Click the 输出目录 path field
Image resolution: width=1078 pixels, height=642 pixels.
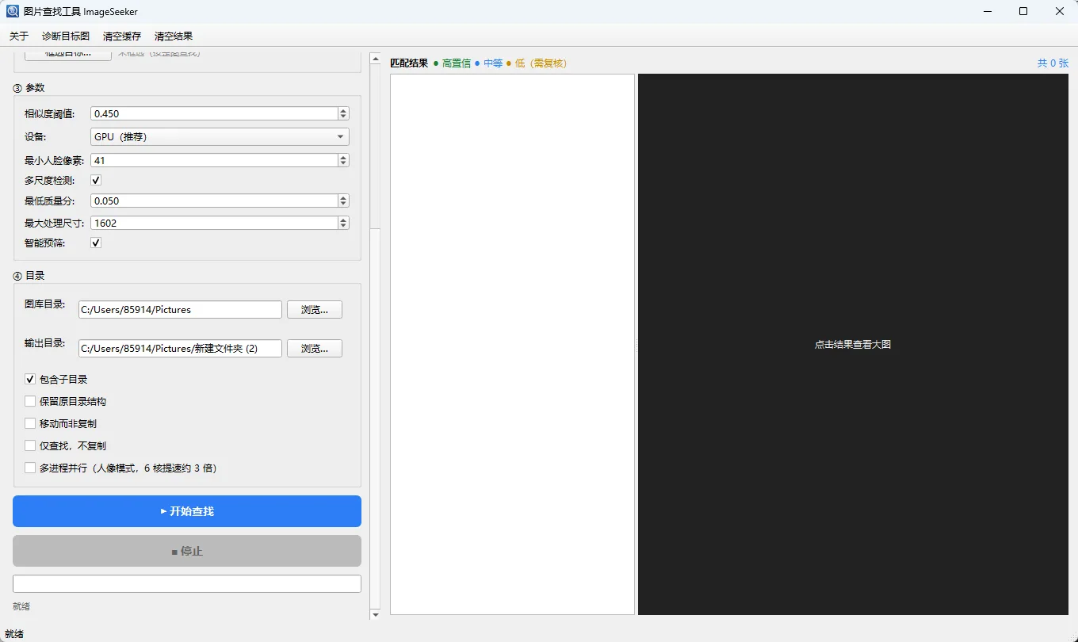180,349
